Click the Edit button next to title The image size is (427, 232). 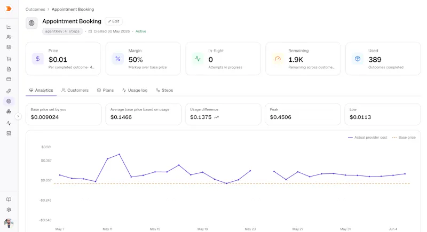coord(114,21)
